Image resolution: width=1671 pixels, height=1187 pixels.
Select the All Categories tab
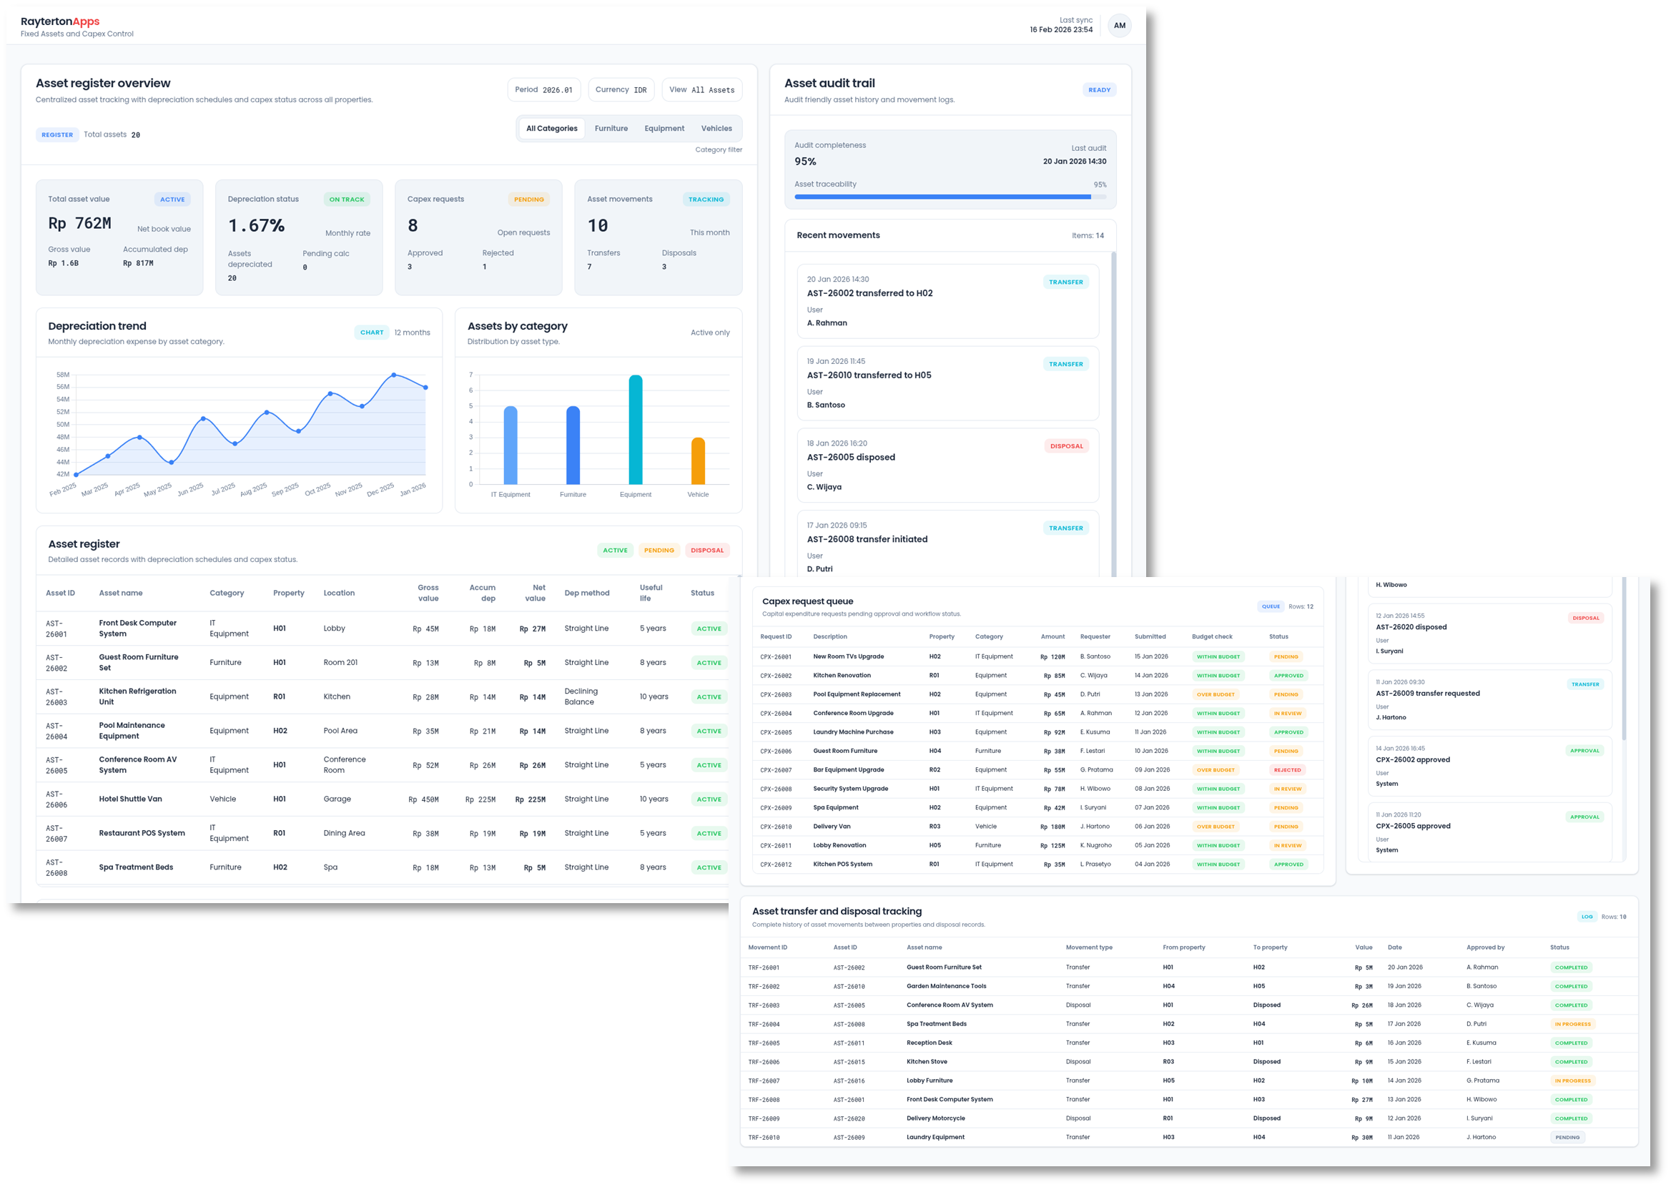[551, 129]
